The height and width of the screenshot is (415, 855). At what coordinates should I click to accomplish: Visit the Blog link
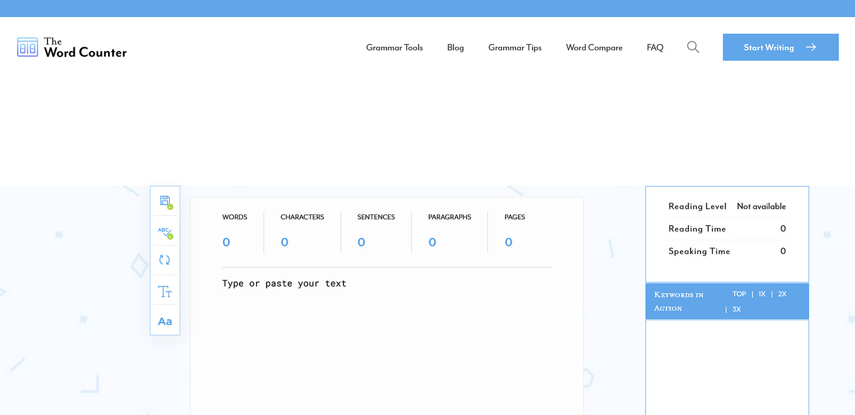(456, 47)
